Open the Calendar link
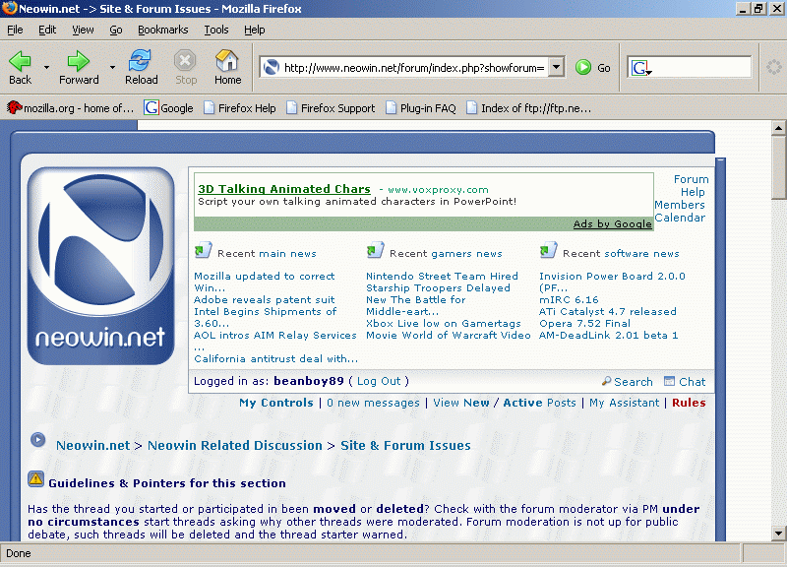The image size is (787, 567). [x=680, y=218]
